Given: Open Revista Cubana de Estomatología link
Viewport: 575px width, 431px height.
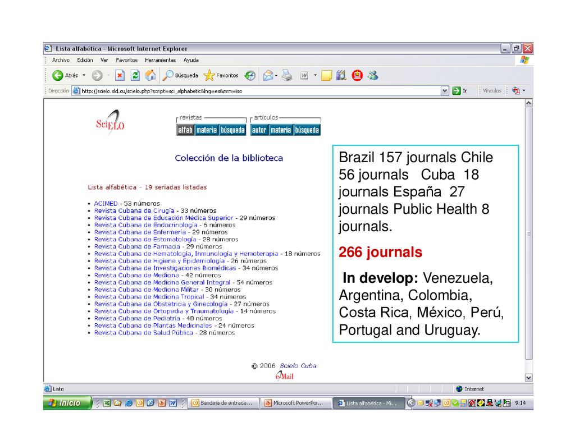Looking at the screenshot, I should coord(145,239).
